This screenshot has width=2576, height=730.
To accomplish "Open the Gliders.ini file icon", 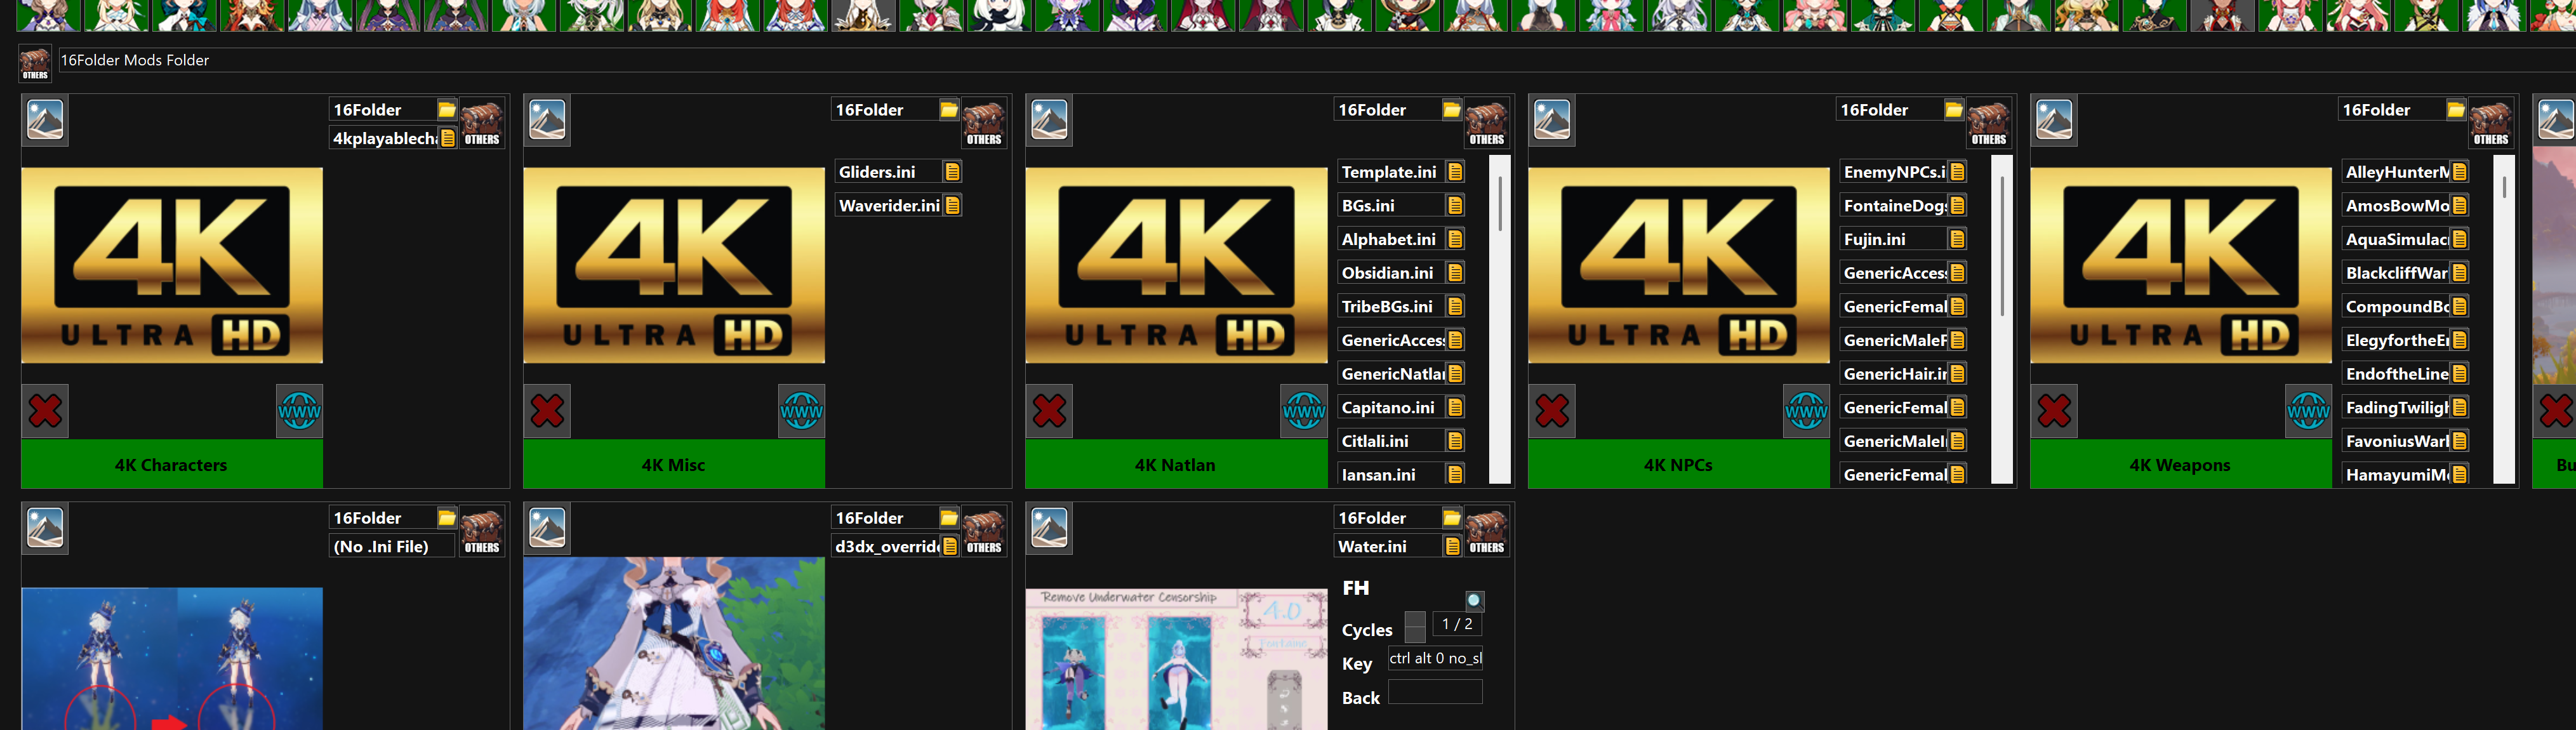I will coord(952,172).
